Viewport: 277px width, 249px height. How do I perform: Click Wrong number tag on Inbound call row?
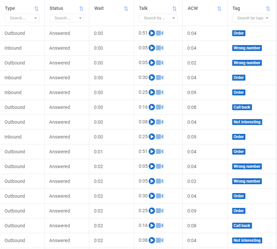pyautogui.click(x=247, y=48)
